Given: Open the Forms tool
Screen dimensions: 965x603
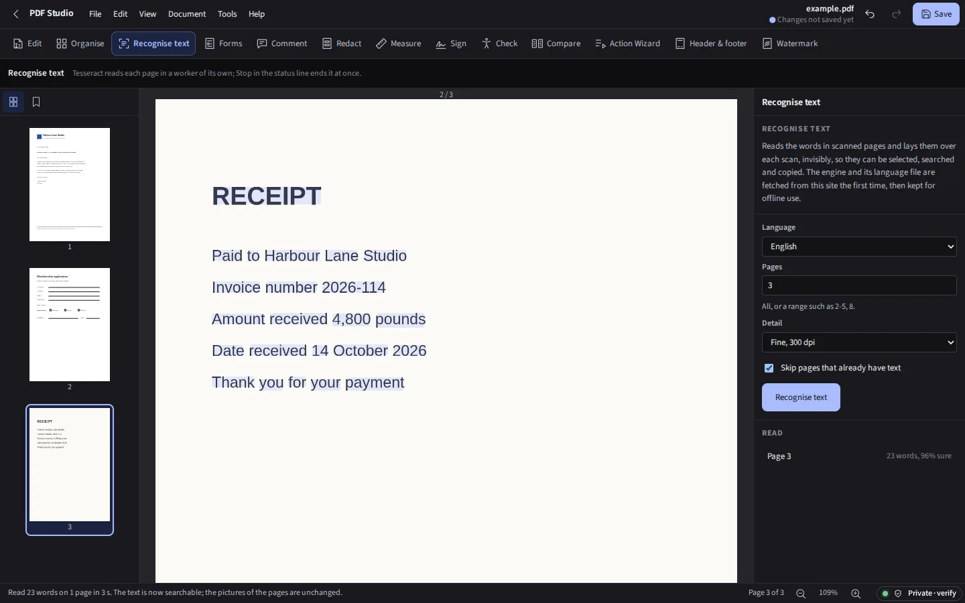Looking at the screenshot, I should [224, 44].
